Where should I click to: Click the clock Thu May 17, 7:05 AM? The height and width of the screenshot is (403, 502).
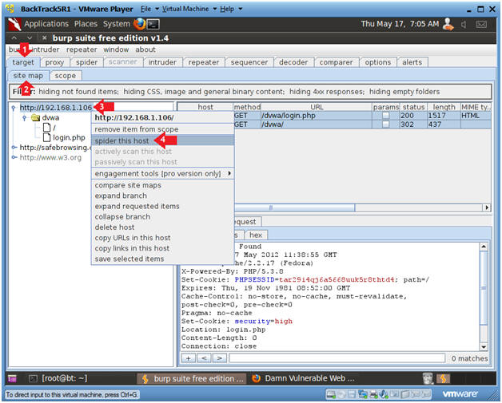point(400,24)
